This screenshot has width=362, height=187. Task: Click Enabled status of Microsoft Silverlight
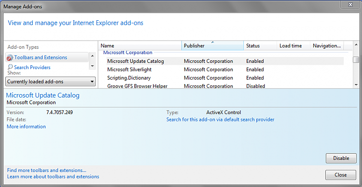click(x=255, y=70)
